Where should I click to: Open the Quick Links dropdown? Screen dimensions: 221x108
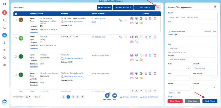144,7
